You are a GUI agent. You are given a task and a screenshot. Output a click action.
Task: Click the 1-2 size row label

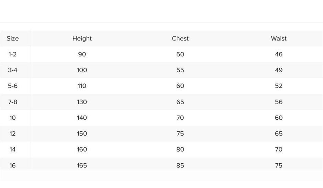pos(13,54)
